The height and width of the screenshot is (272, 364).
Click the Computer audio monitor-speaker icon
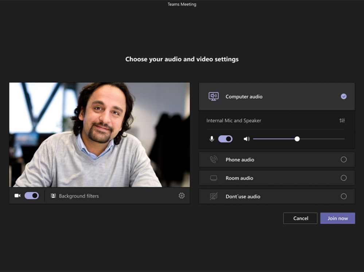[214, 96]
